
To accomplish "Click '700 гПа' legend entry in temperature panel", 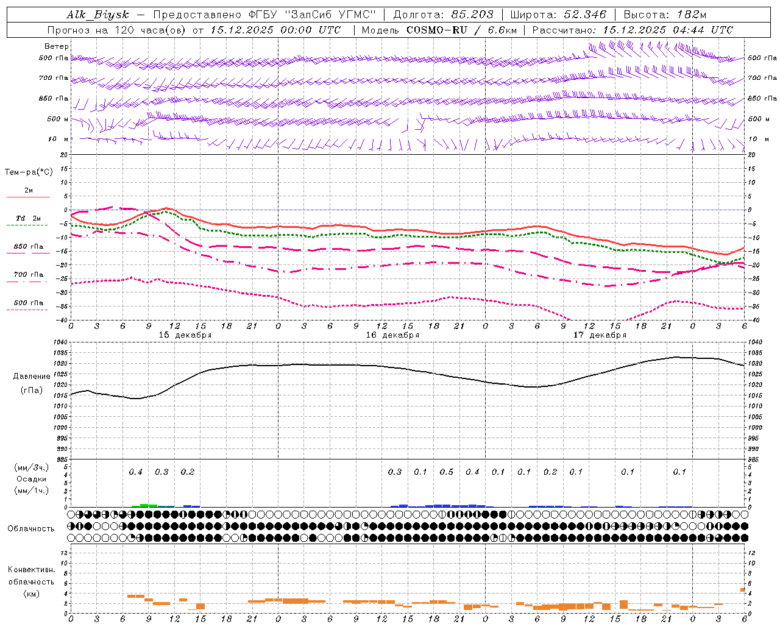I will pyautogui.click(x=28, y=275).
